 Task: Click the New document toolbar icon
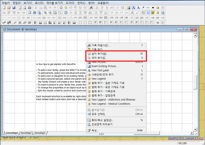tap(4, 8)
